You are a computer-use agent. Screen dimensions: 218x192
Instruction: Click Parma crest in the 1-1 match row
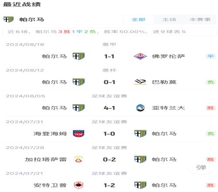pos(78,56)
